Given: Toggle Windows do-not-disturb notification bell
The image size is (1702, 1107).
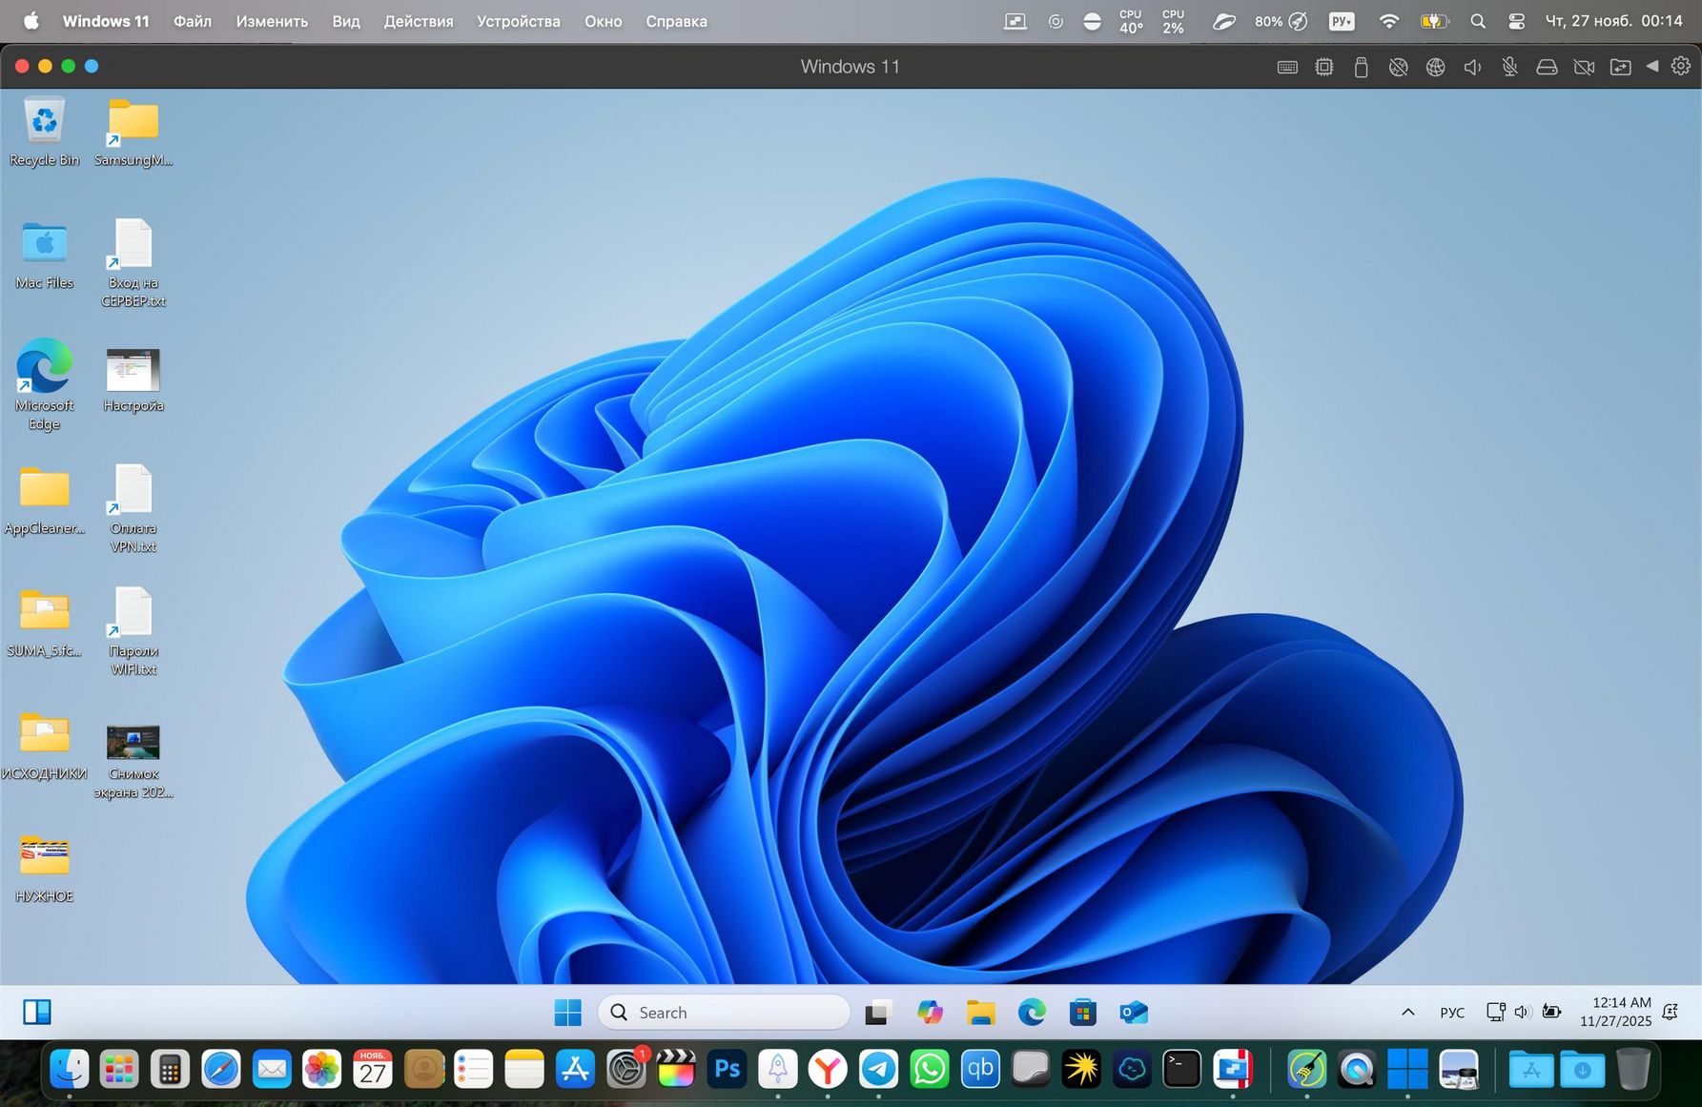Looking at the screenshot, I should tap(1670, 1012).
